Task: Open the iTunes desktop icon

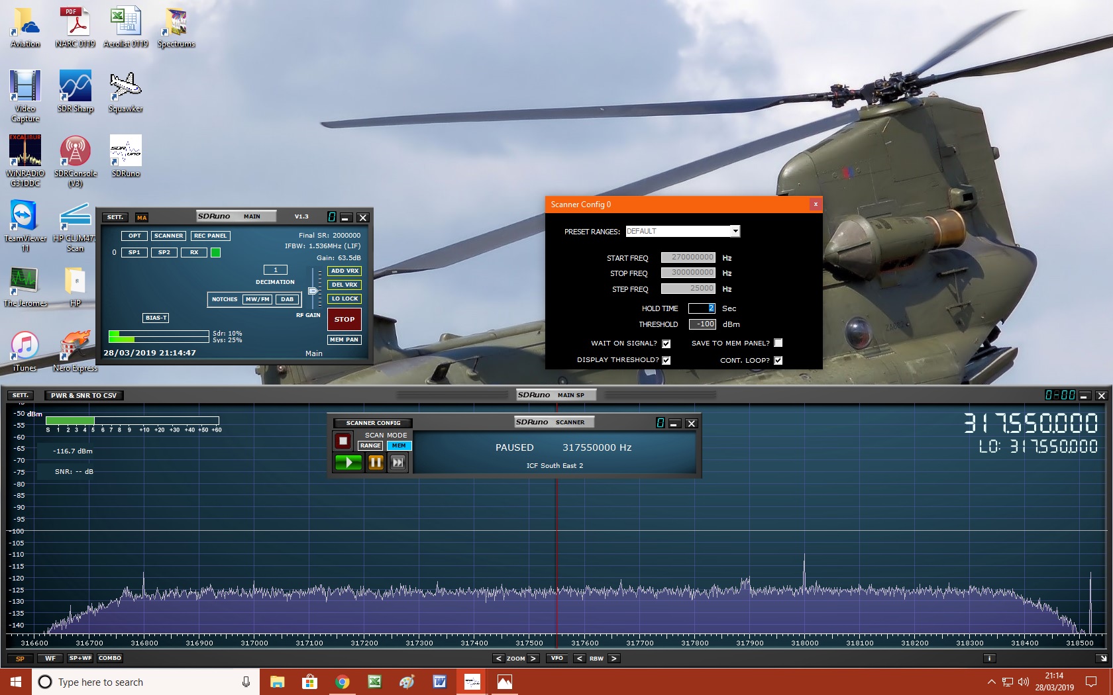Action: pos(25,351)
